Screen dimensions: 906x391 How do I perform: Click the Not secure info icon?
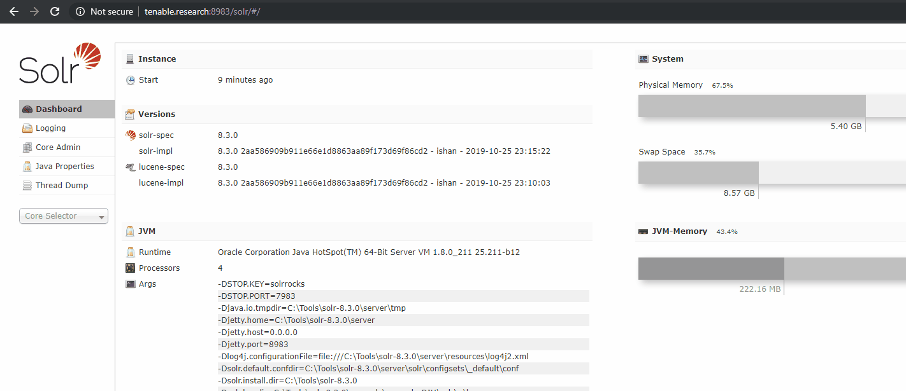pyautogui.click(x=80, y=11)
